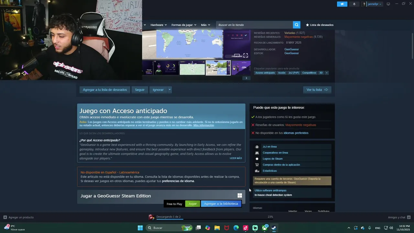Screen dimensions: 414x233
Task: Select the thumbnail with yellow circular gauges
Action: pos(166,68)
